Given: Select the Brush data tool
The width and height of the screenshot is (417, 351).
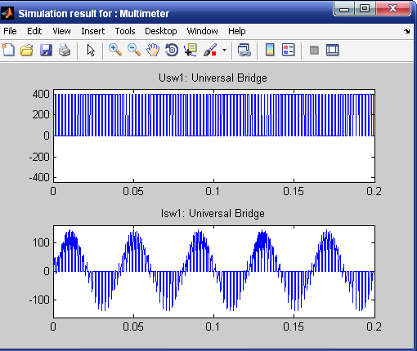Looking at the screenshot, I should pos(210,50).
